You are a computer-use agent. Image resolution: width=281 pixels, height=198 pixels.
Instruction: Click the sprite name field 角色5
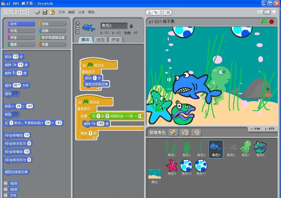pyautogui.click(x=114, y=26)
